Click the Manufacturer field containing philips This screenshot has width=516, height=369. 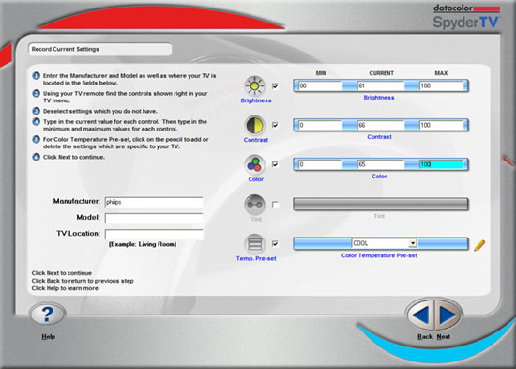154,202
